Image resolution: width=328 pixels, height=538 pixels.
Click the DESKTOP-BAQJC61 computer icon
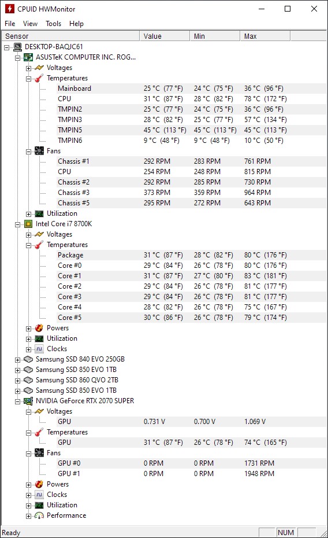(x=17, y=47)
